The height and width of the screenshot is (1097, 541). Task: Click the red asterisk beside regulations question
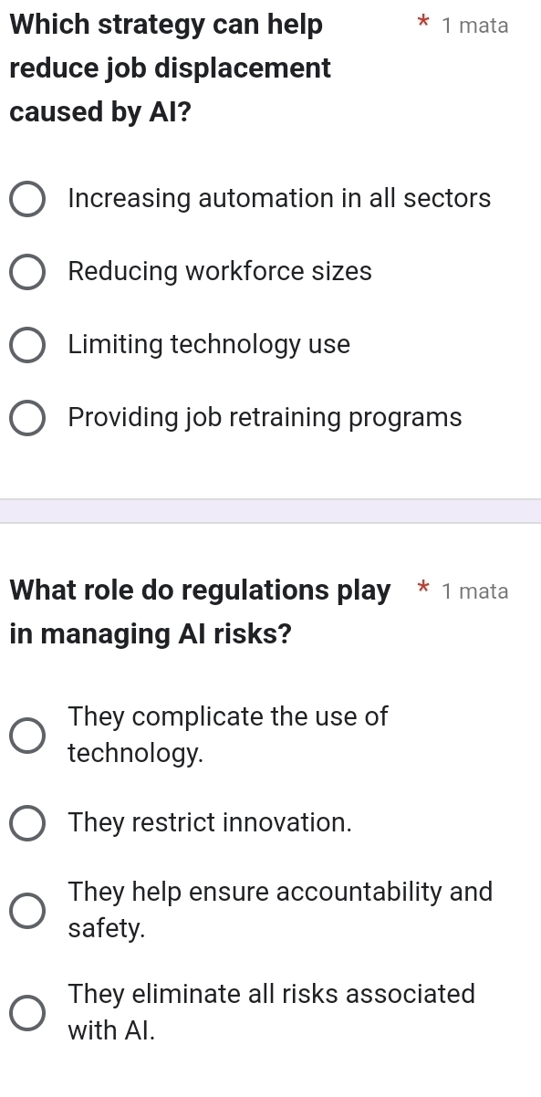pos(422,590)
